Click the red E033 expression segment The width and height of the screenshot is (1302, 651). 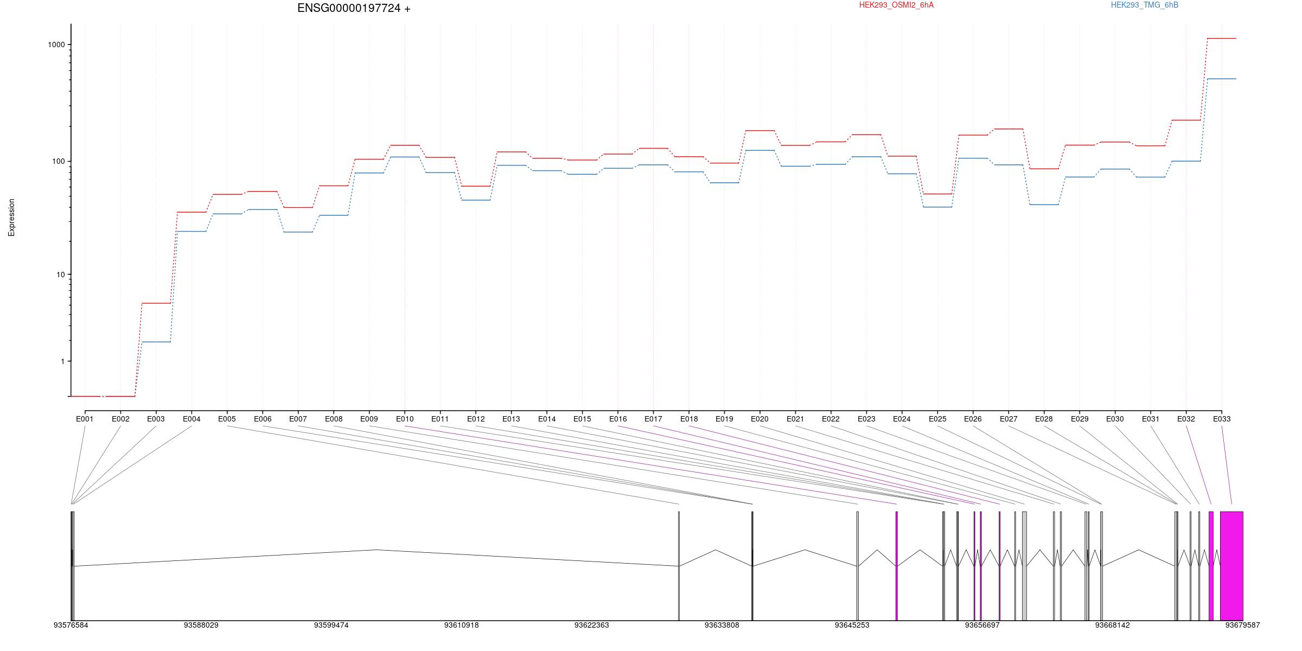tap(1222, 39)
